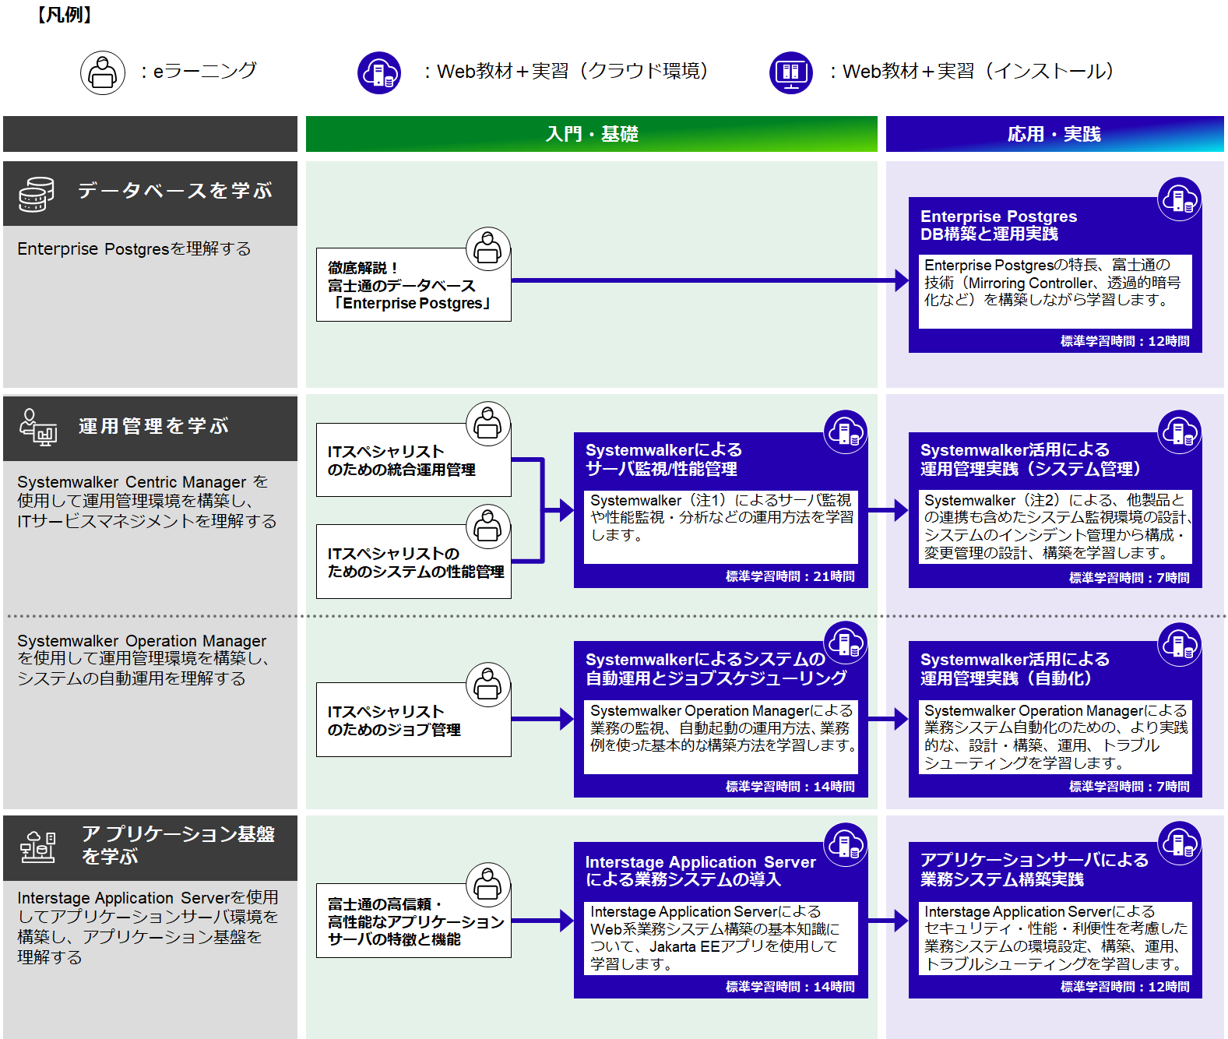Click セキュリティ・性能・利便性を考慮した description text
1228x1039 pixels.
[x=1055, y=938]
